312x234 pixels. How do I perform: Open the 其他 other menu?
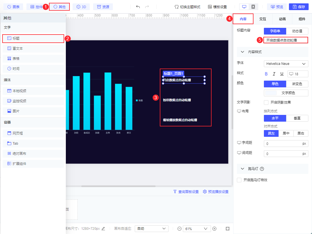click(59, 7)
